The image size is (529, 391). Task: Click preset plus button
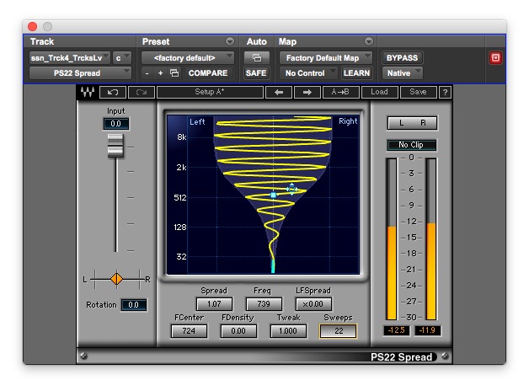point(160,73)
